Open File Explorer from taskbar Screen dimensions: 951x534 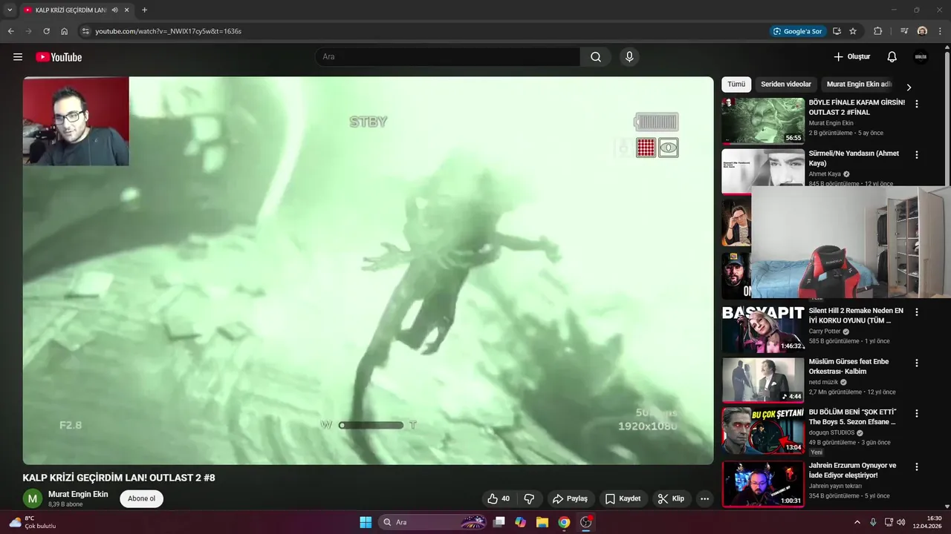542,522
